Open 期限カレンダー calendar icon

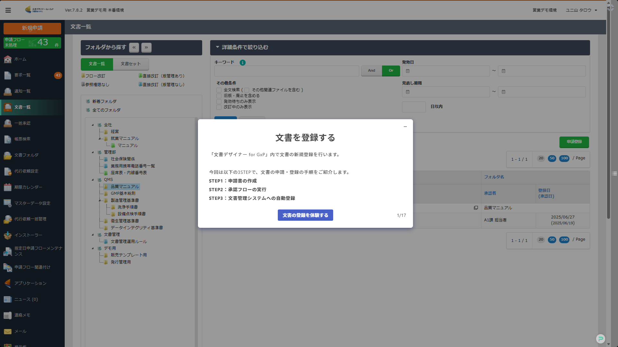(x=8, y=187)
